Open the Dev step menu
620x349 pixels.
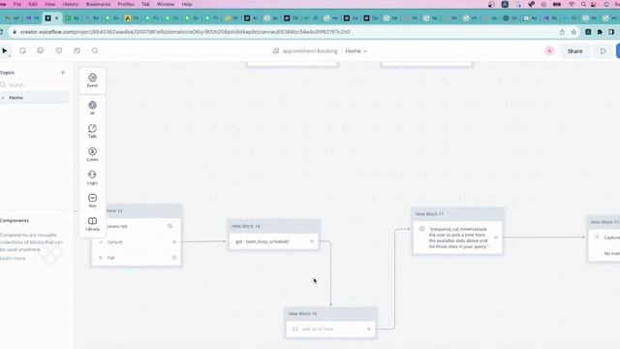pos(92,201)
